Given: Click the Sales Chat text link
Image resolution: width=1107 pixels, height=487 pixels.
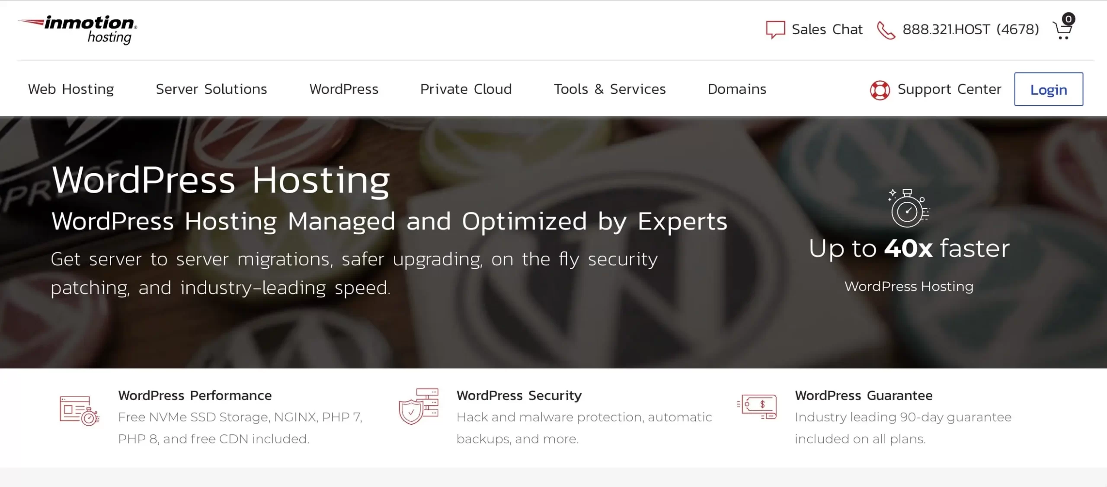Looking at the screenshot, I should (827, 29).
